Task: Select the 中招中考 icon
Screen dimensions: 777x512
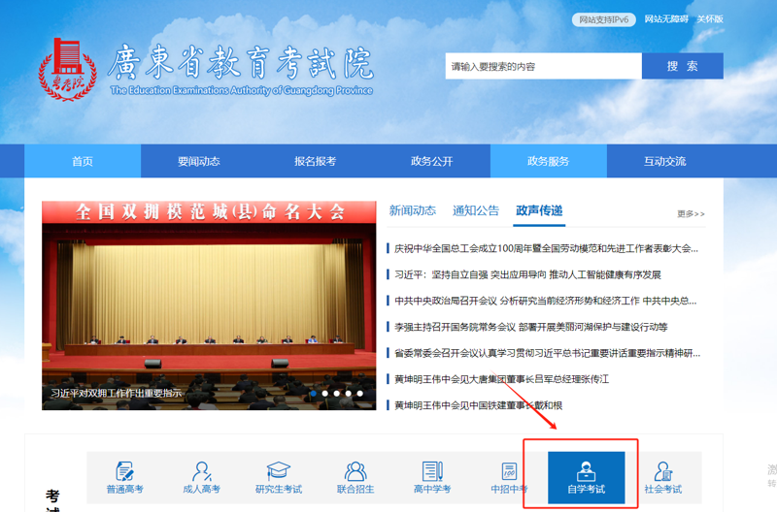Action: click(x=509, y=477)
